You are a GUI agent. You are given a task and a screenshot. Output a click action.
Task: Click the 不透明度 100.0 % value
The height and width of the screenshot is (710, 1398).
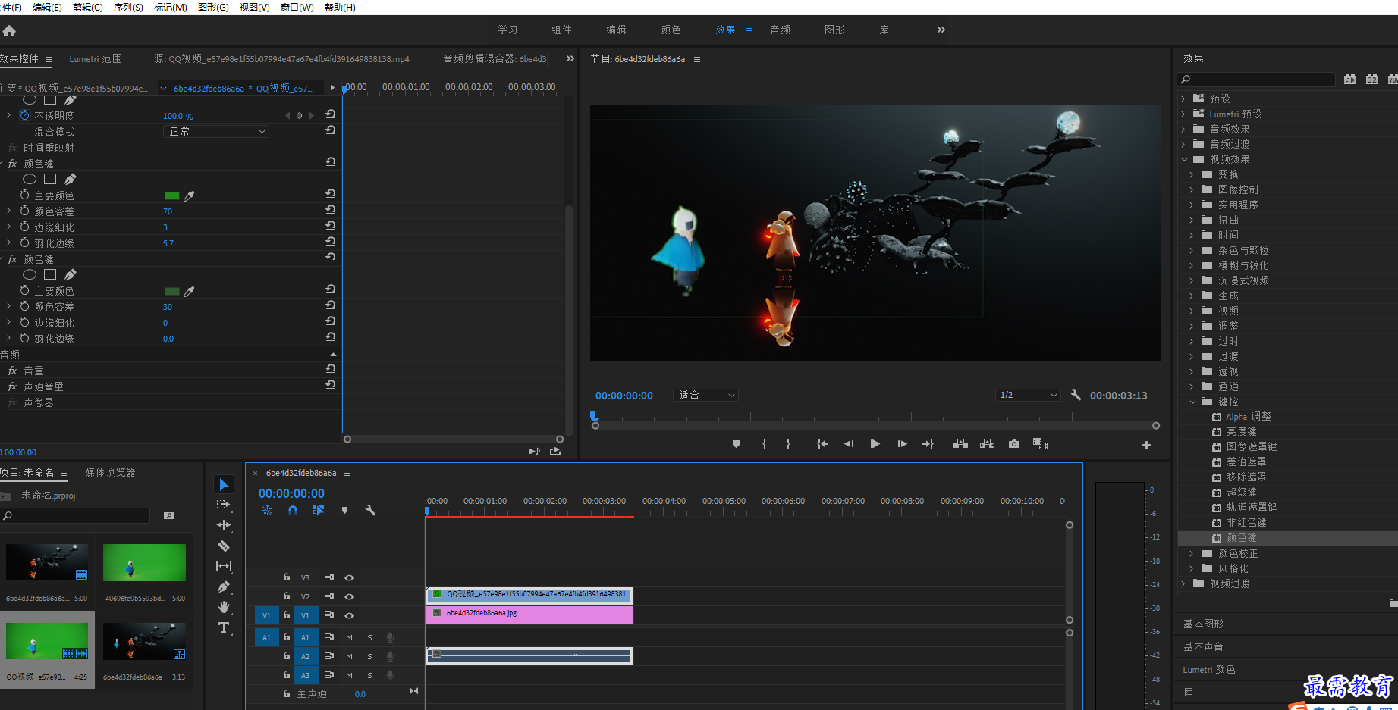point(177,116)
